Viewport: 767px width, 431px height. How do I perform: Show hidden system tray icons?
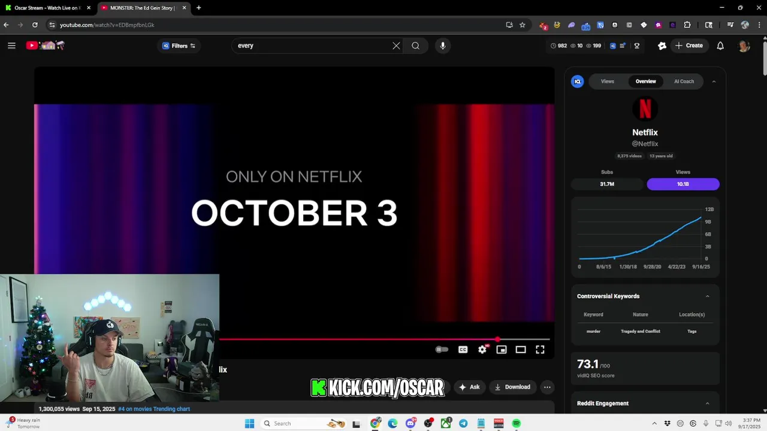[x=654, y=424]
